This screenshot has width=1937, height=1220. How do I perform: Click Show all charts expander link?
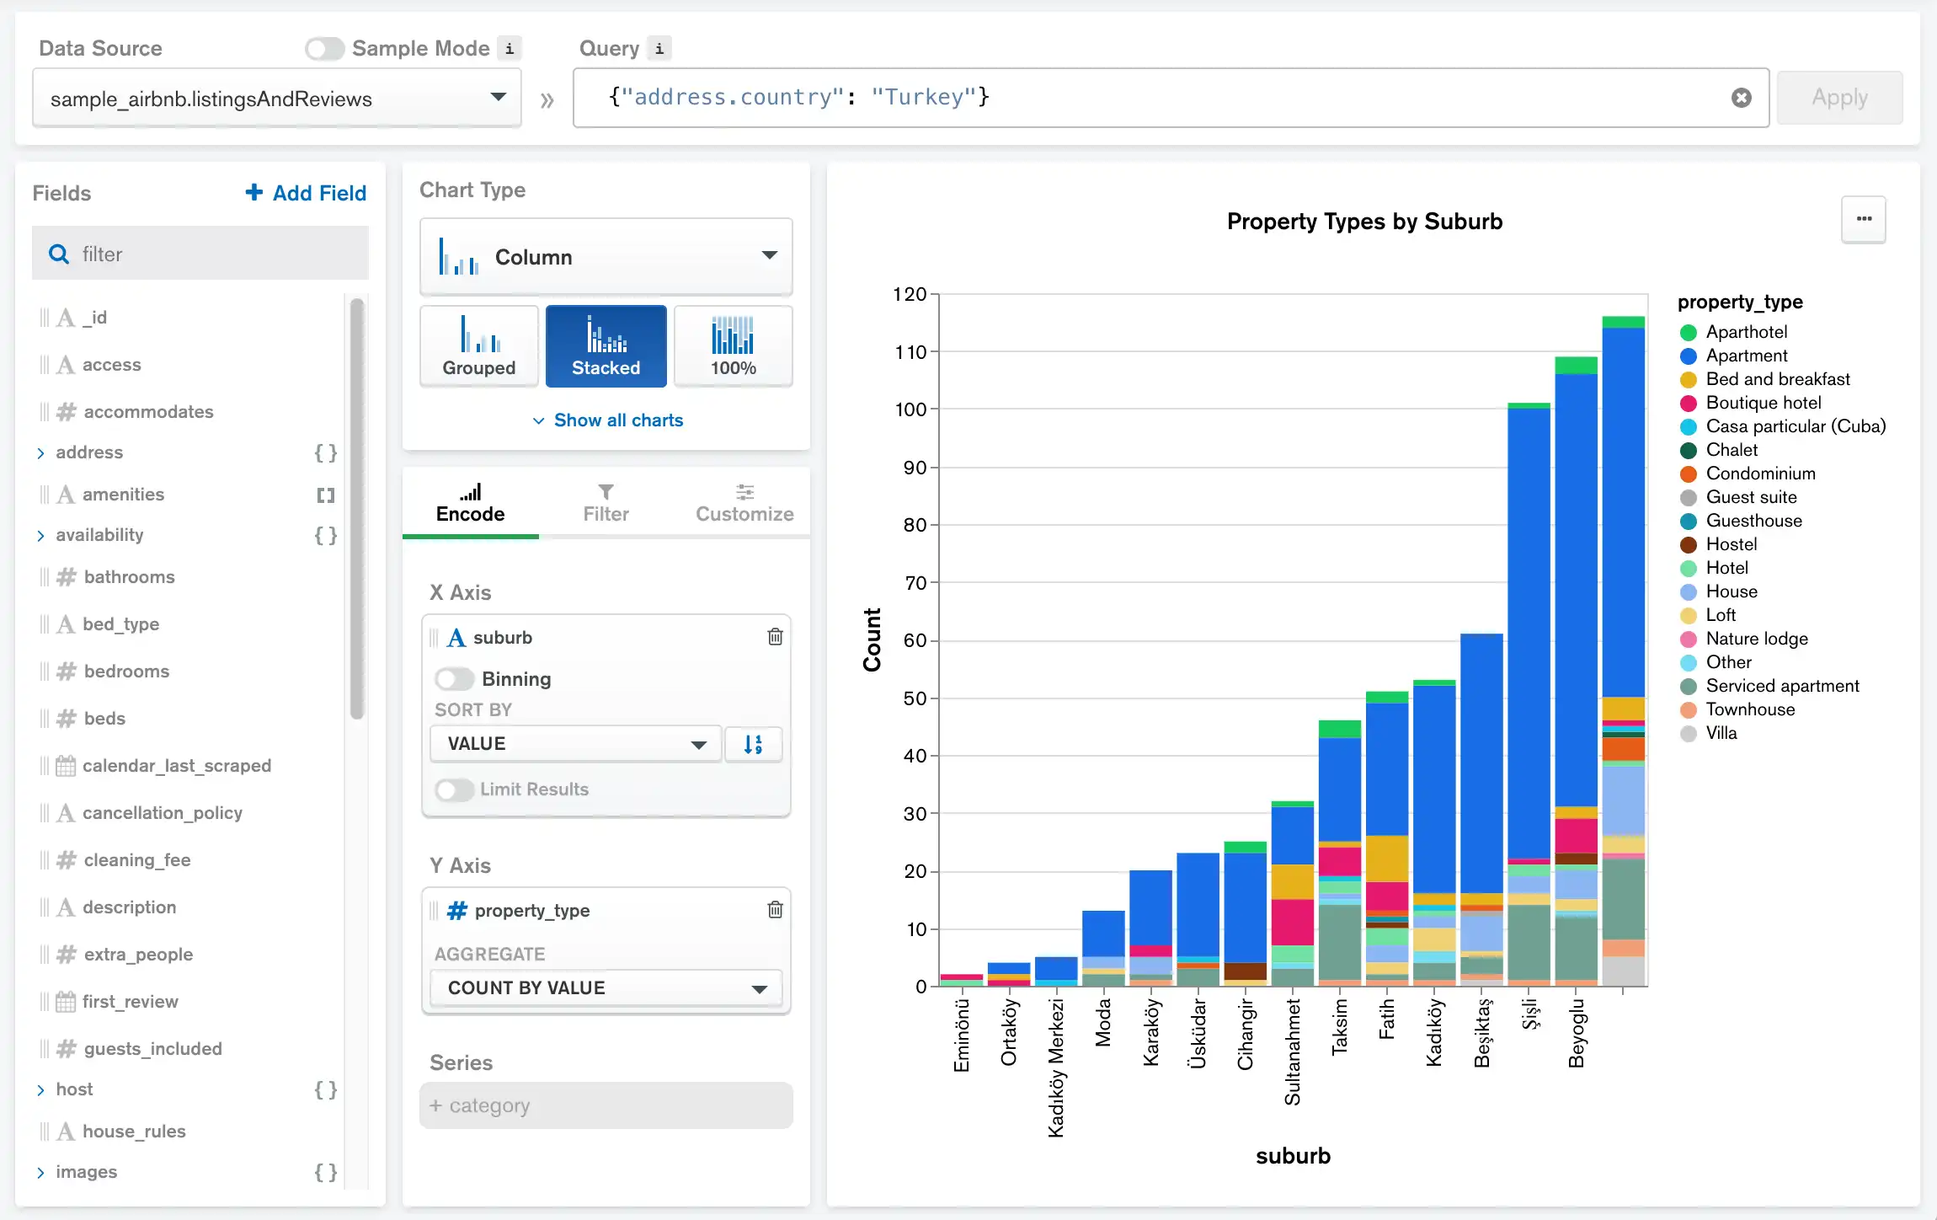point(606,419)
